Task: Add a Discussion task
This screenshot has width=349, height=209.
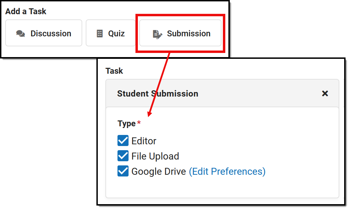Action: (x=44, y=33)
